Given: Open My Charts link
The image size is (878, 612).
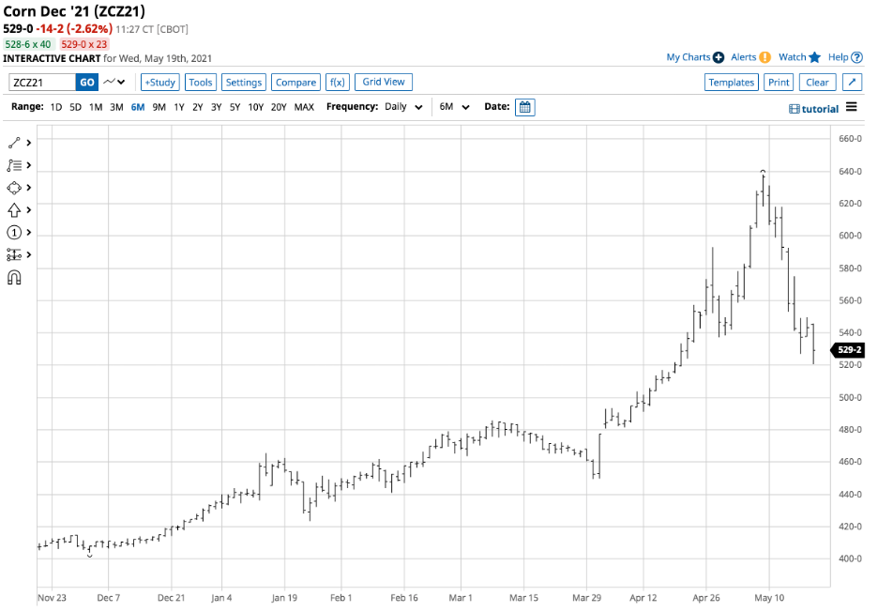Looking at the screenshot, I should (x=689, y=57).
